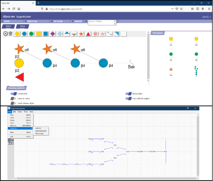
Task: Select the yellow circle monosaccharide tool
Action: tap(17, 34)
